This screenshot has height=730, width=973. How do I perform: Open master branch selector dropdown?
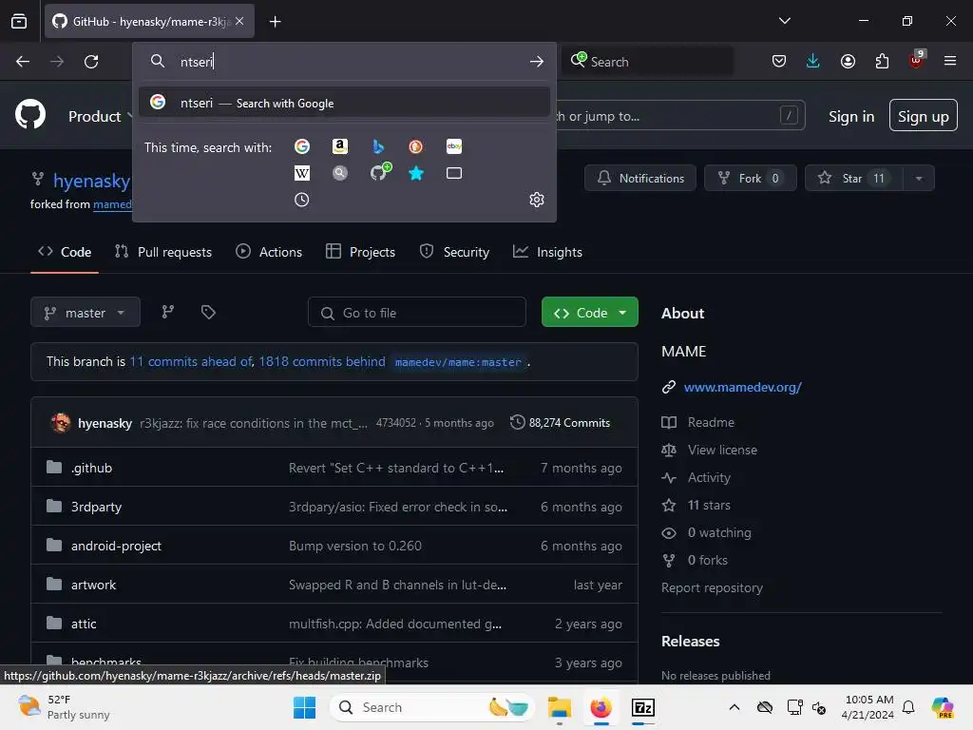85,313
